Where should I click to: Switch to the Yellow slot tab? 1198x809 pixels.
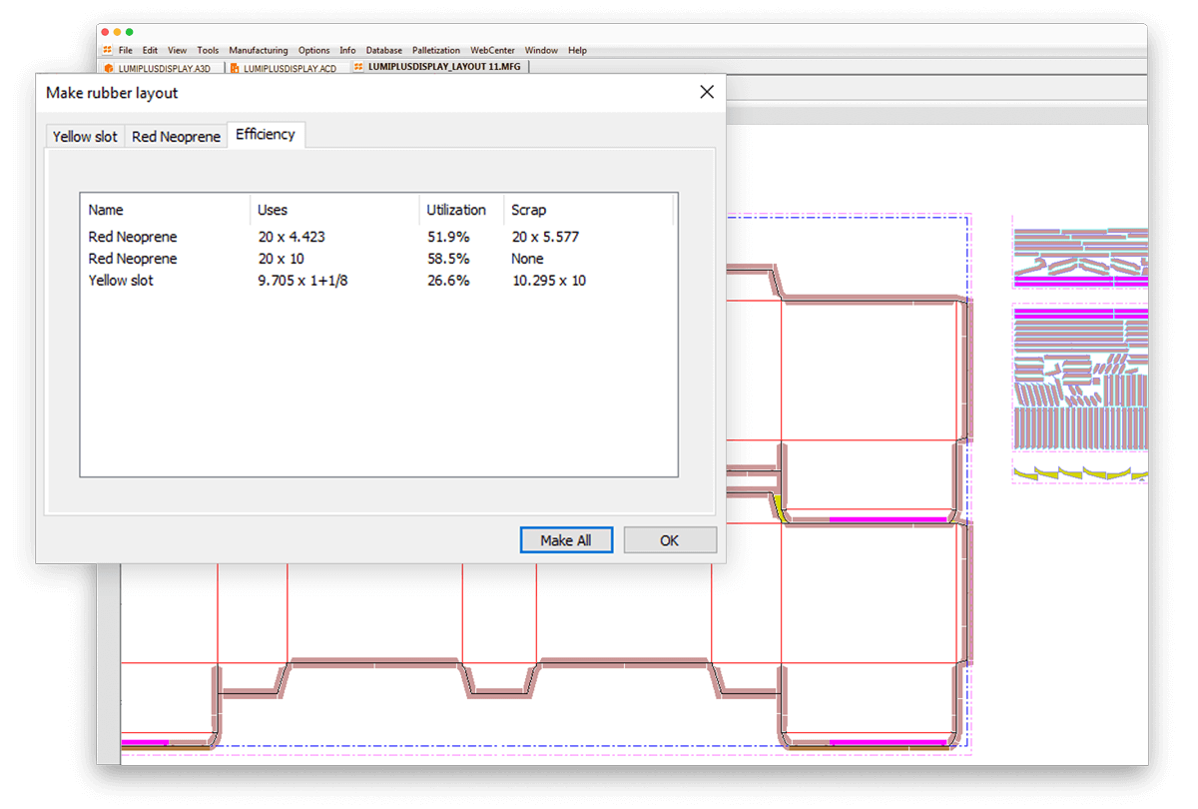click(x=85, y=137)
